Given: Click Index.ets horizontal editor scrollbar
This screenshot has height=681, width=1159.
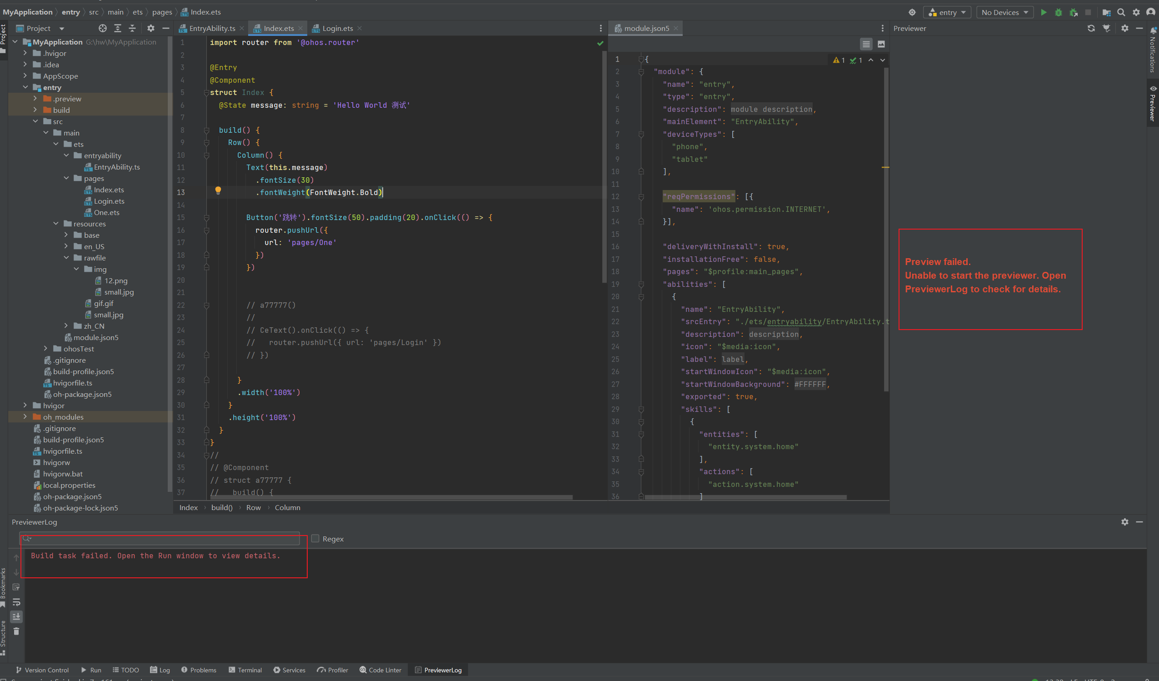Looking at the screenshot, I should [x=391, y=497].
